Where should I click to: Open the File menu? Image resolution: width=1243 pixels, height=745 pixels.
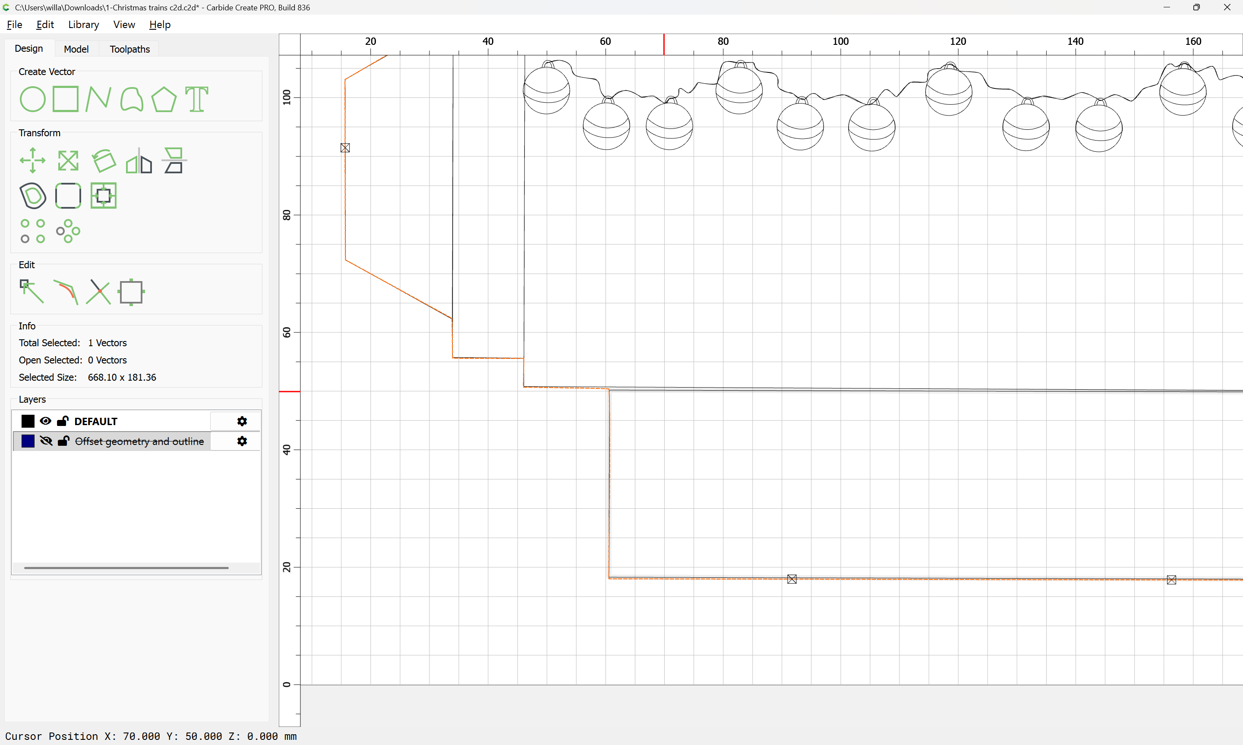pyautogui.click(x=14, y=25)
